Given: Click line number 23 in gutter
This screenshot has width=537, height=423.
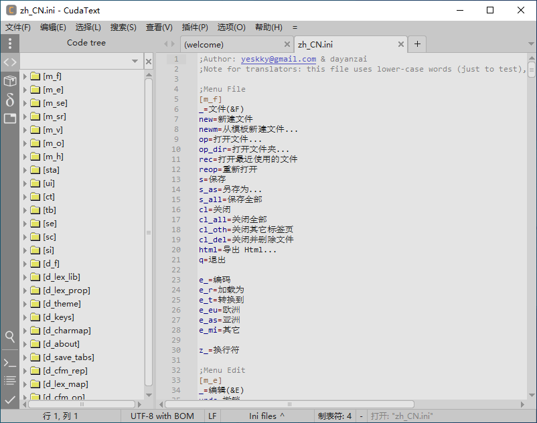Looking at the screenshot, I should point(176,280).
